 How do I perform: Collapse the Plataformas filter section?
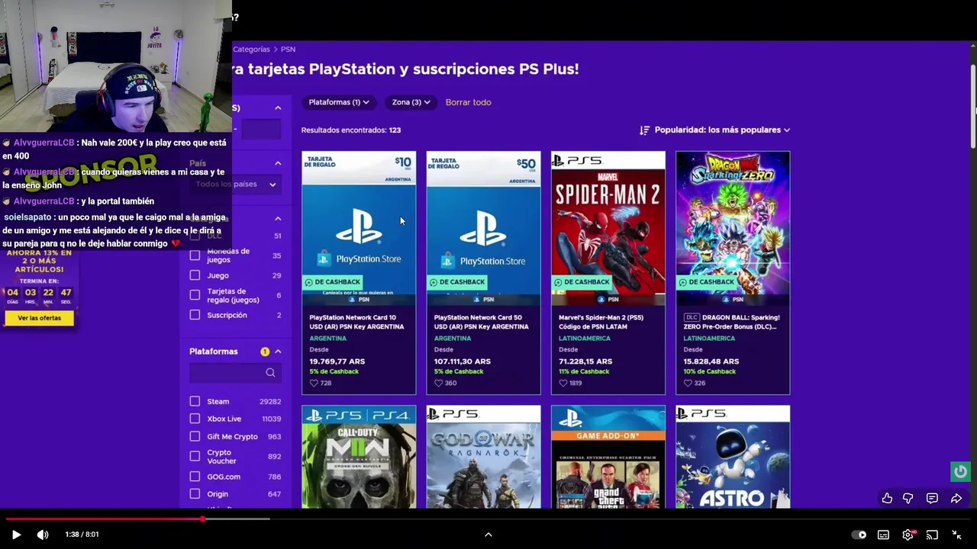(278, 352)
